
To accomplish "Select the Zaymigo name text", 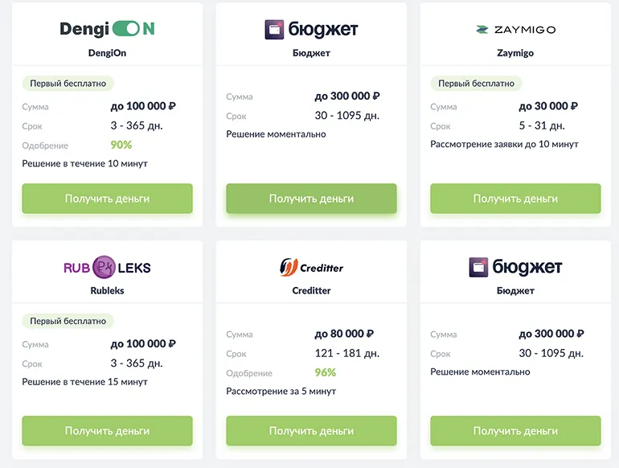I will coord(515,53).
